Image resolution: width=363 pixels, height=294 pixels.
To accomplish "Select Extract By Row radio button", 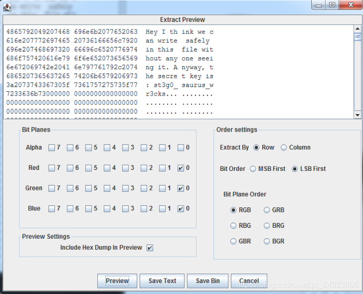I will point(256,147).
